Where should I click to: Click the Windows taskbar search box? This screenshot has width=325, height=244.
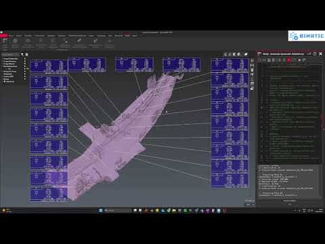click(117, 210)
